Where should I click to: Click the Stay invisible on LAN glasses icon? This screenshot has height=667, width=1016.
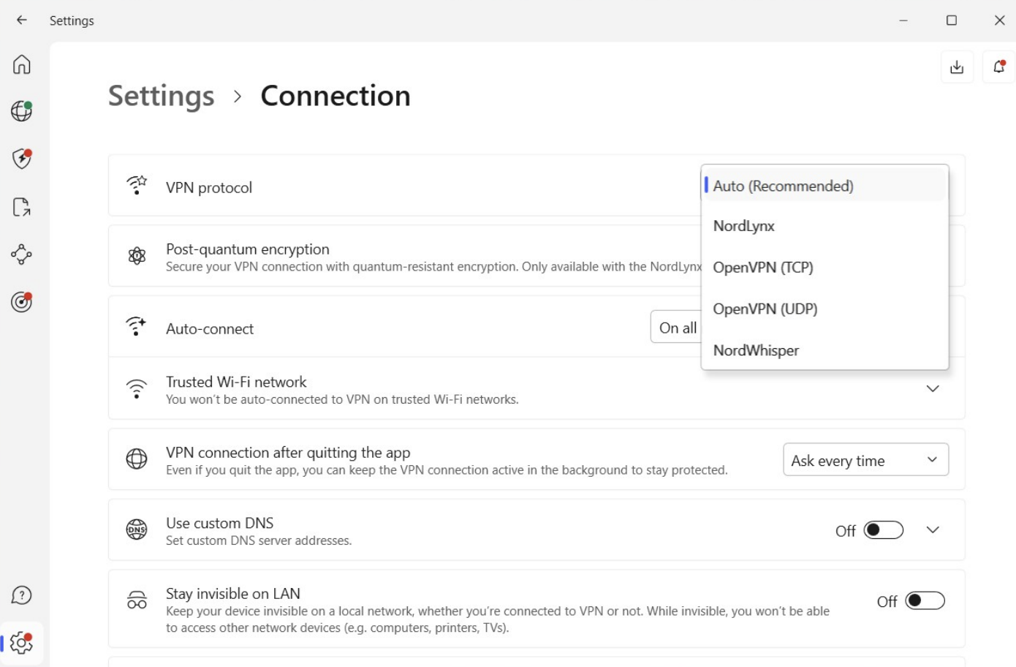tap(137, 600)
